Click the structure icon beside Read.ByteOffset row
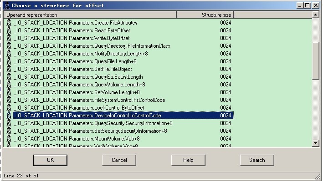323x181 pixels. coord(9,30)
